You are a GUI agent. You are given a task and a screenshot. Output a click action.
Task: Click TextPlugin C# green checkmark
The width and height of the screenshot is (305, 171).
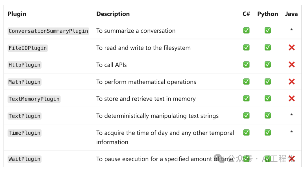point(246,116)
